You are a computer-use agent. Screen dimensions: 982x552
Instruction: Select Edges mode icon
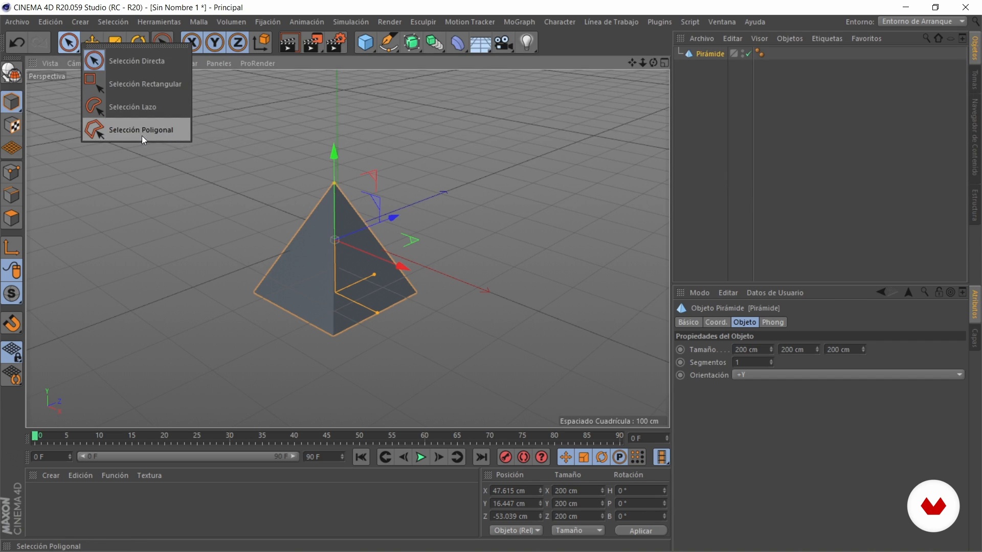11,195
